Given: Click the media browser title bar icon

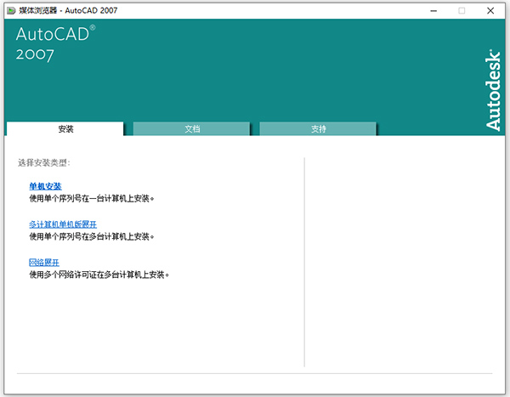Looking at the screenshot, I should tap(11, 11).
